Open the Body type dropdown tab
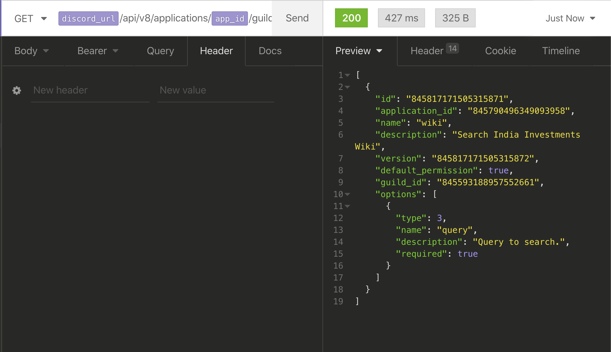611x352 pixels. click(32, 51)
